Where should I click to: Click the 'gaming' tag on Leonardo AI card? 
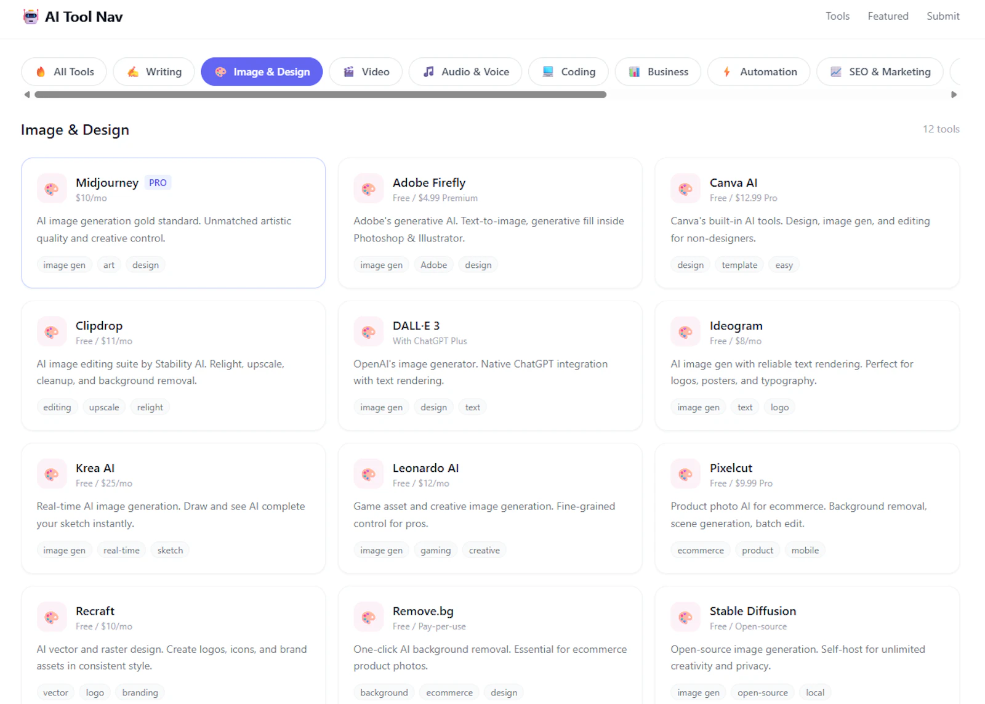pos(436,550)
